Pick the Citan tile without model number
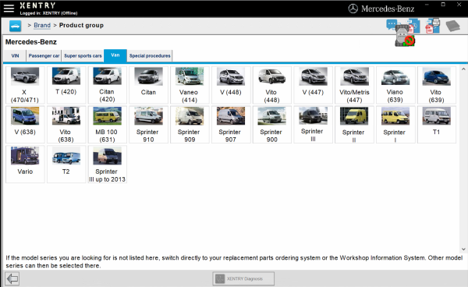 pyautogui.click(x=149, y=85)
